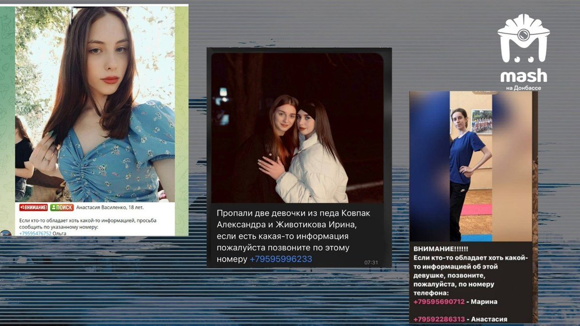Click the red ВНИМАНИЕ! tag in the left post
This screenshot has width=580, height=326.
[x=33, y=207]
